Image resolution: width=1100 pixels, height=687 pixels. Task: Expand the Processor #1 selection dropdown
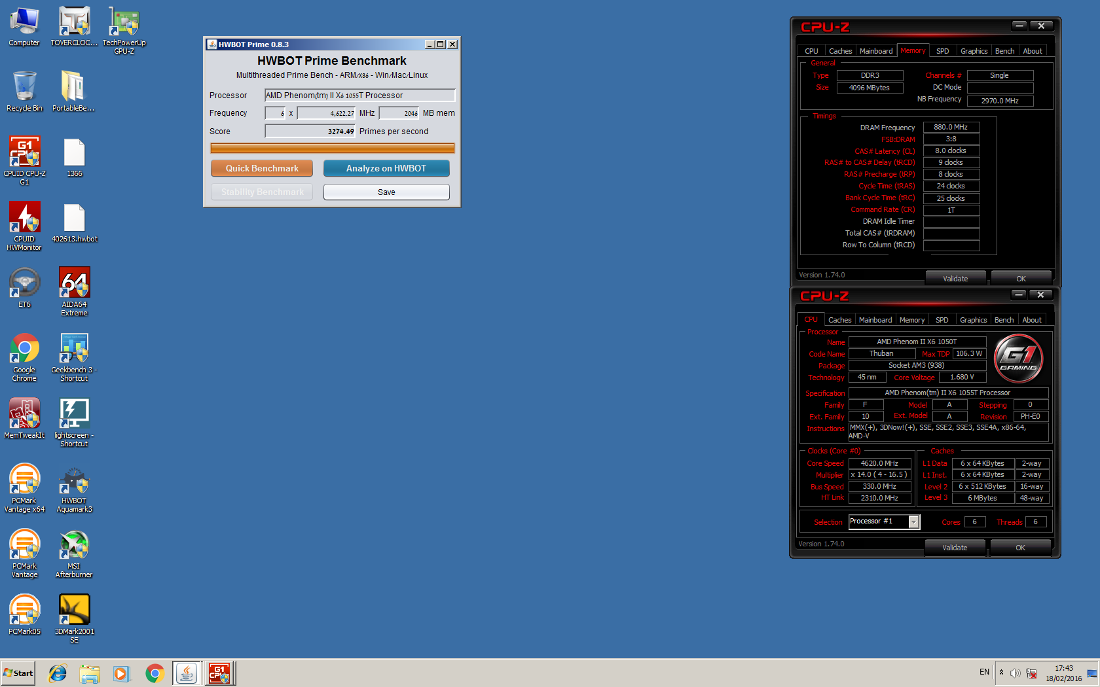pyautogui.click(x=913, y=521)
